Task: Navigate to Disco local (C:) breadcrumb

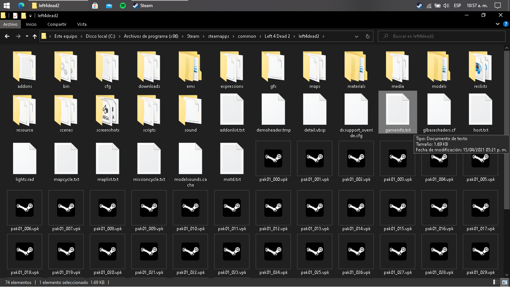Action: point(100,36)
